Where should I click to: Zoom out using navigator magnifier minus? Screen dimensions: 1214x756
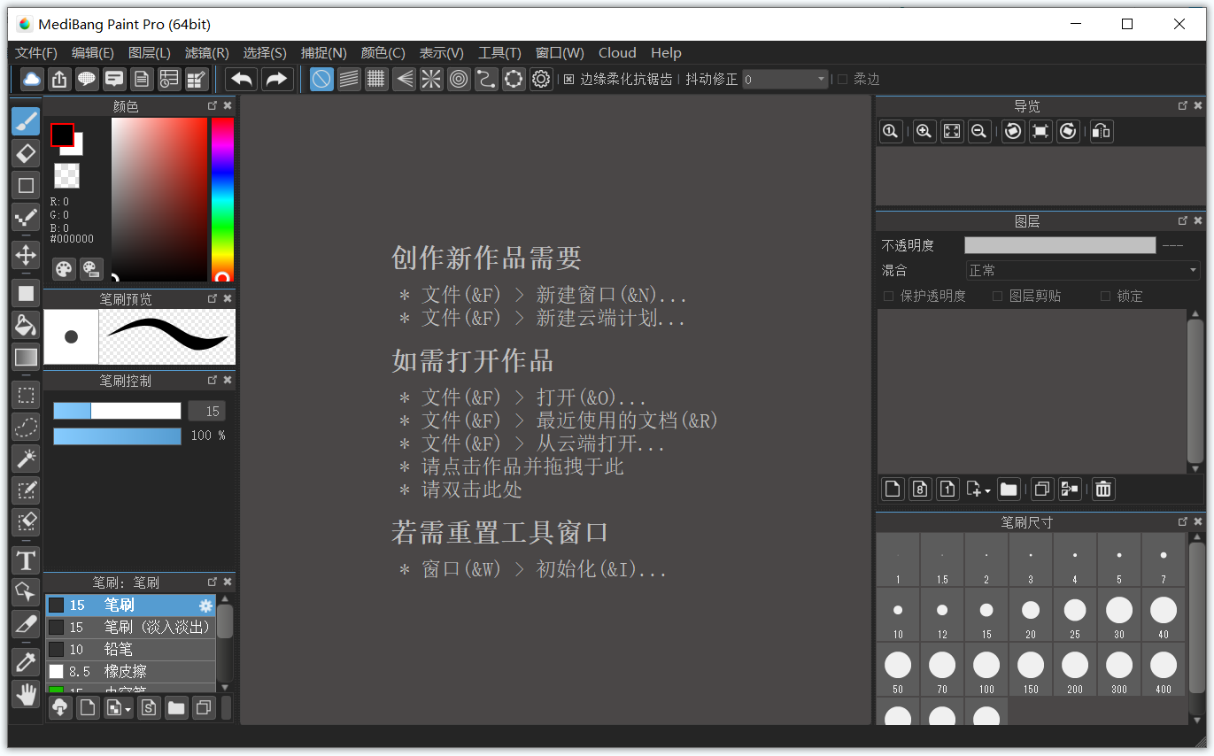pyautogui.click(x=979, y=131)
